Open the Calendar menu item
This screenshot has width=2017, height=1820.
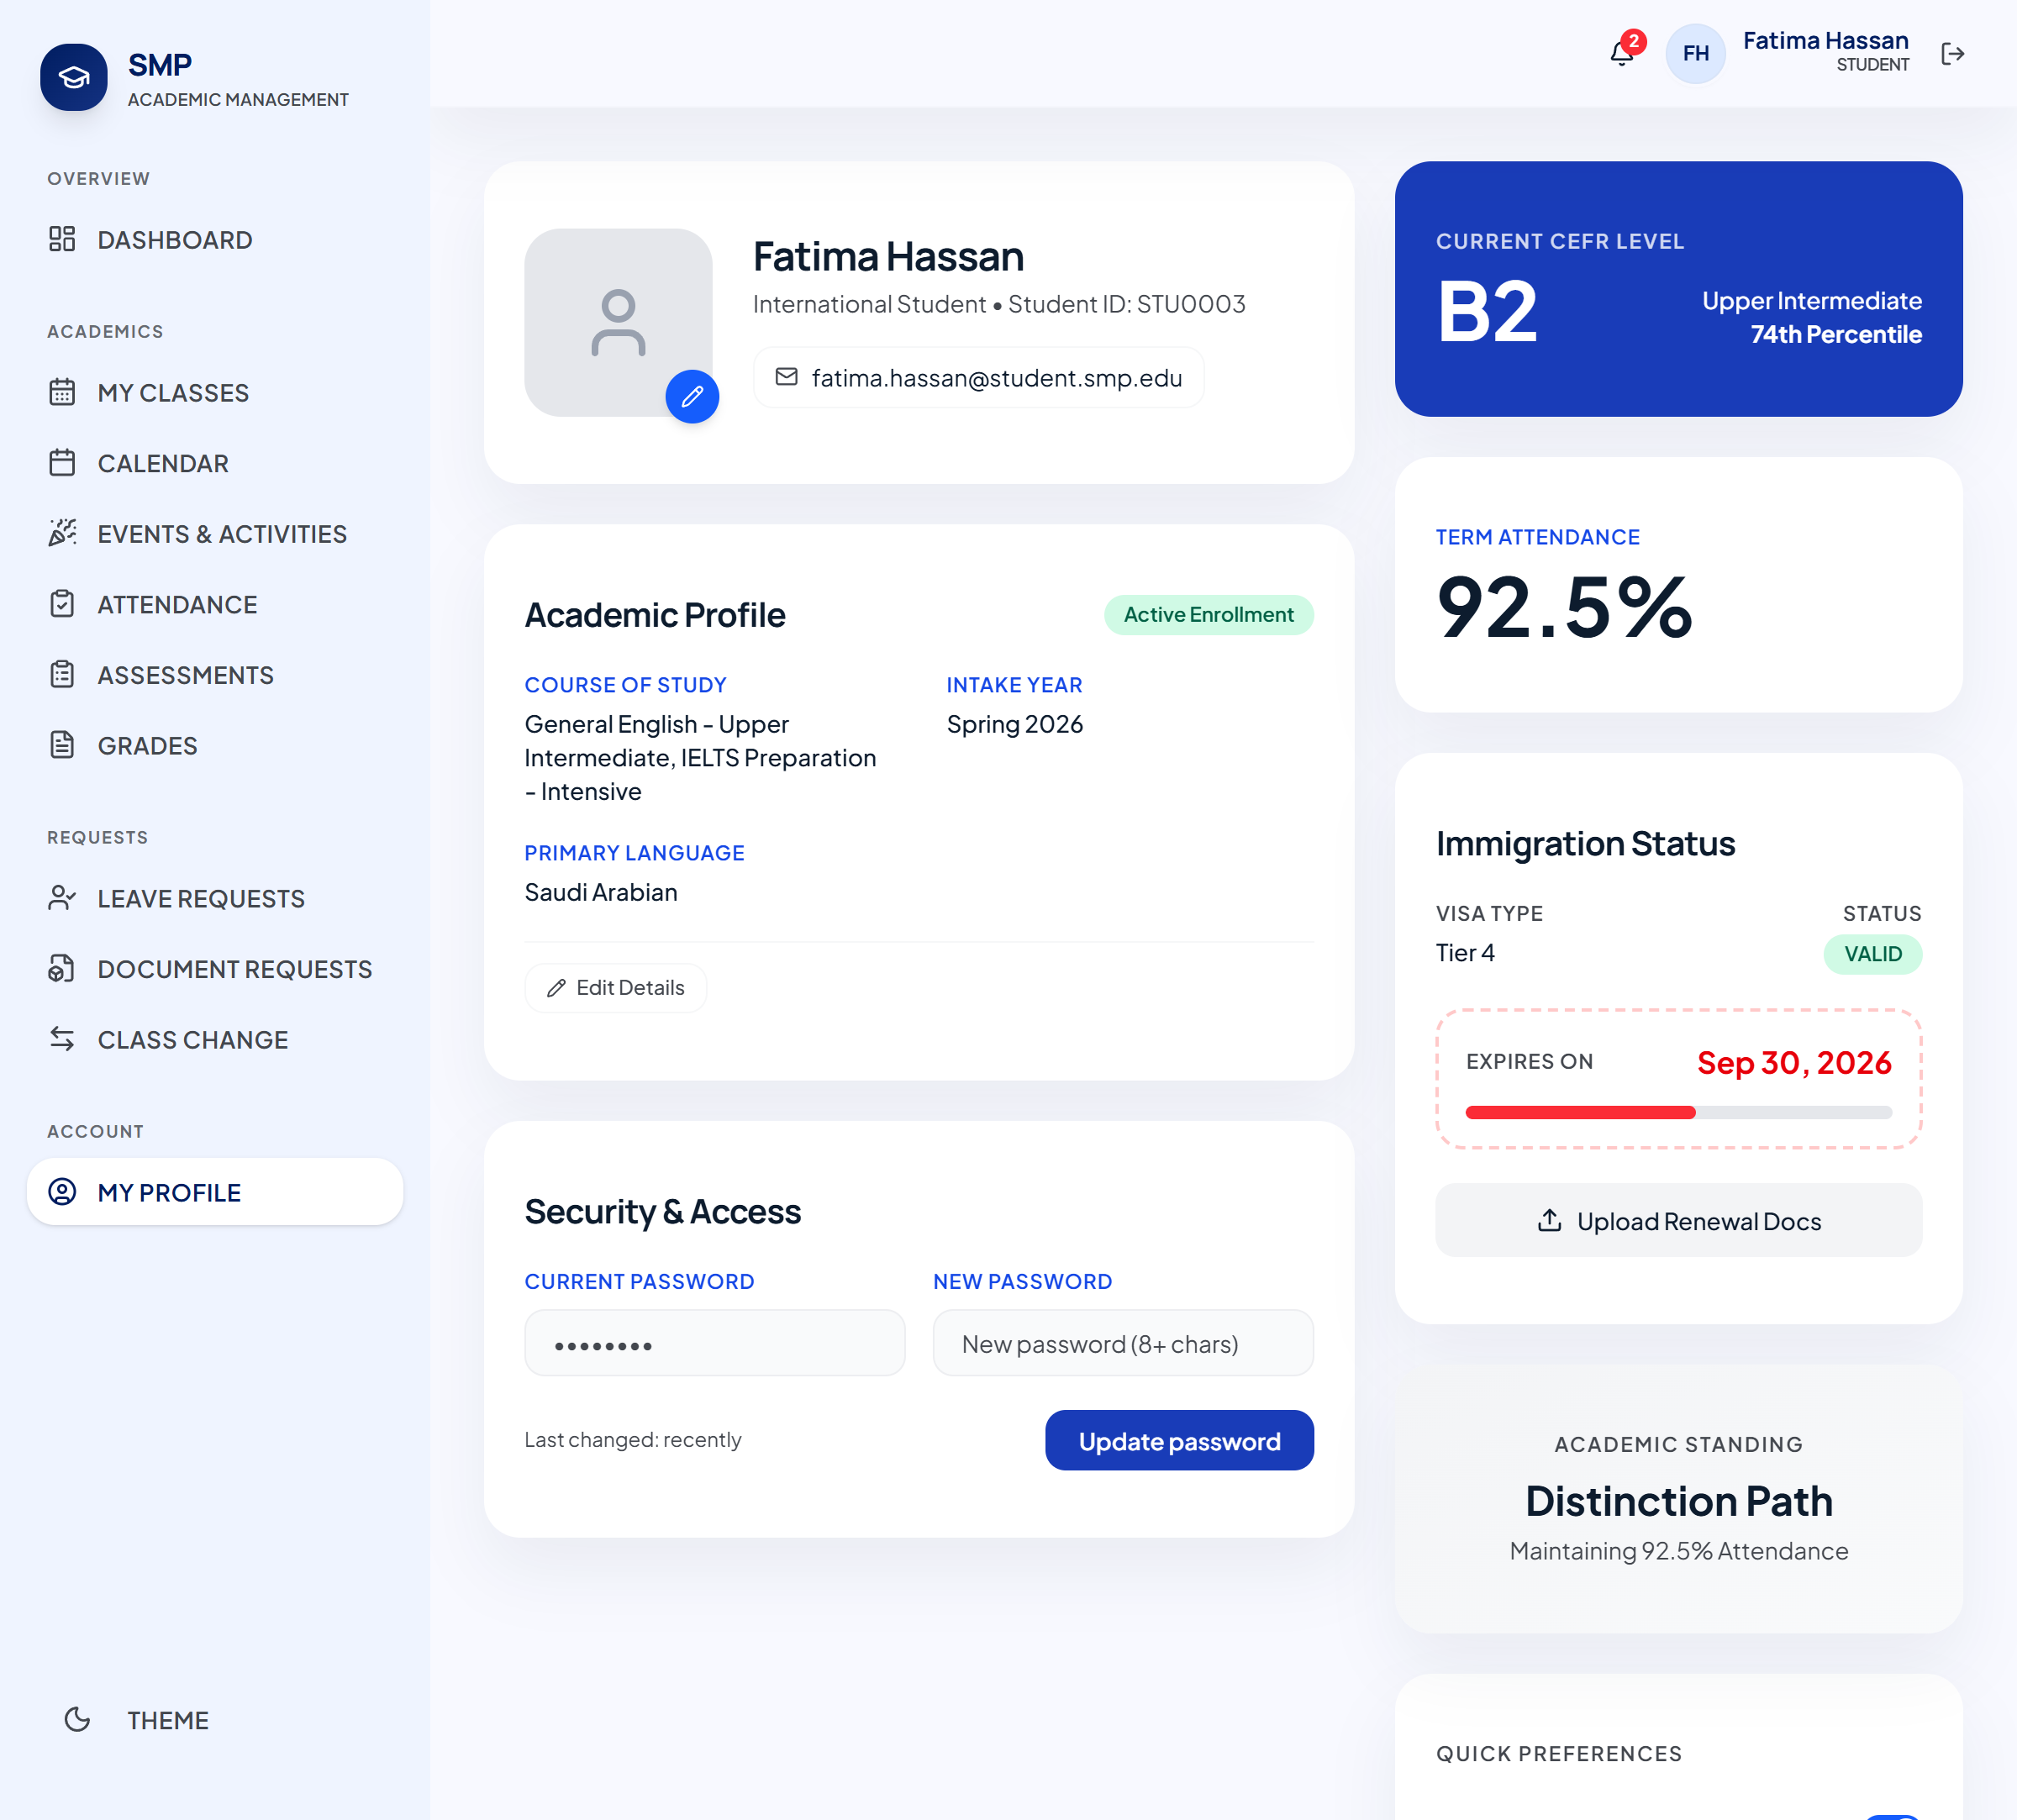(x=215, y=463)
